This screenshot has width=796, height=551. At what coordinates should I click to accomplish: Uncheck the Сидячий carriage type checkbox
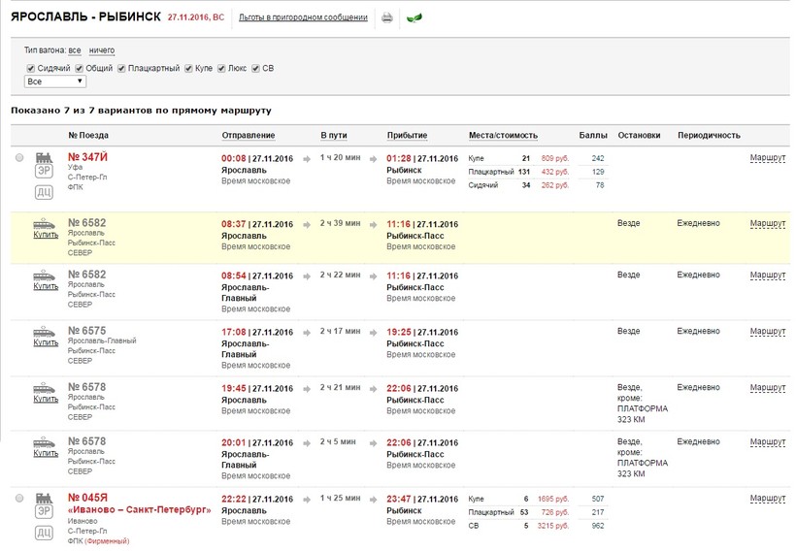[x=30, y=68]
